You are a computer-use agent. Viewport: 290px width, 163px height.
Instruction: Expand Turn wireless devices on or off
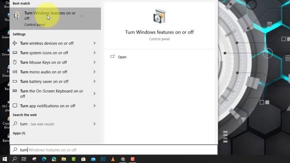pos(95,43)
